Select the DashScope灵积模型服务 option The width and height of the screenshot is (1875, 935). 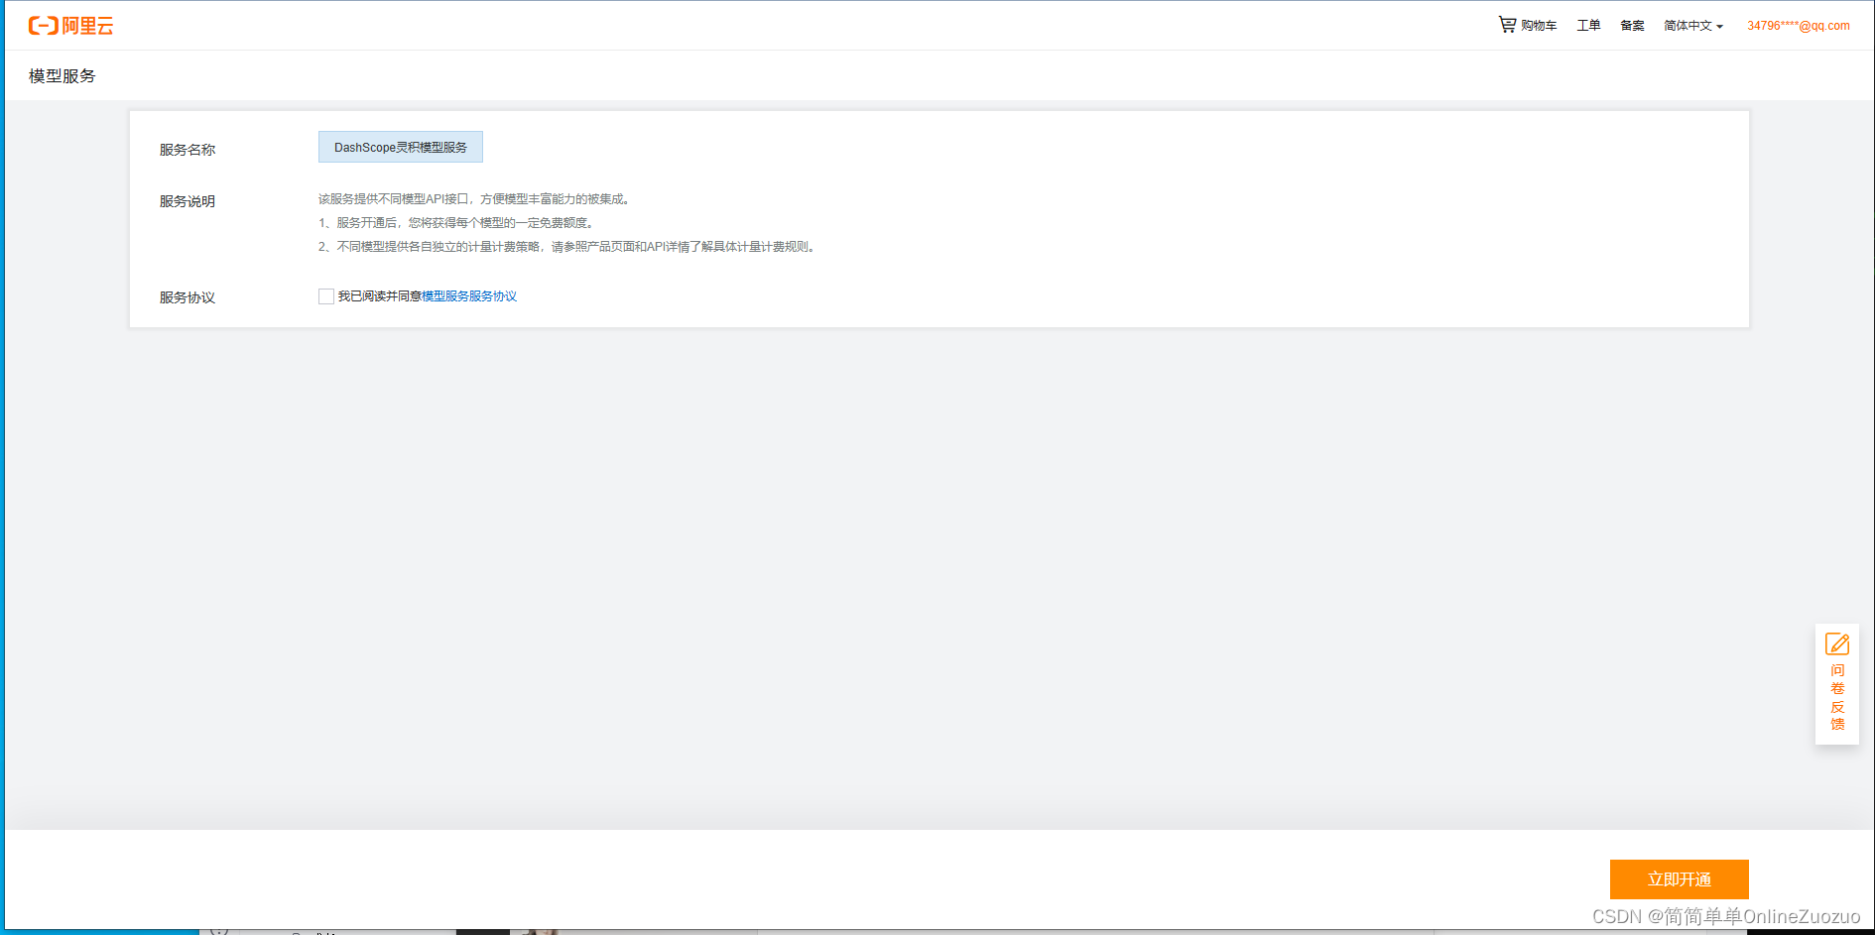(x=401, y=147)
